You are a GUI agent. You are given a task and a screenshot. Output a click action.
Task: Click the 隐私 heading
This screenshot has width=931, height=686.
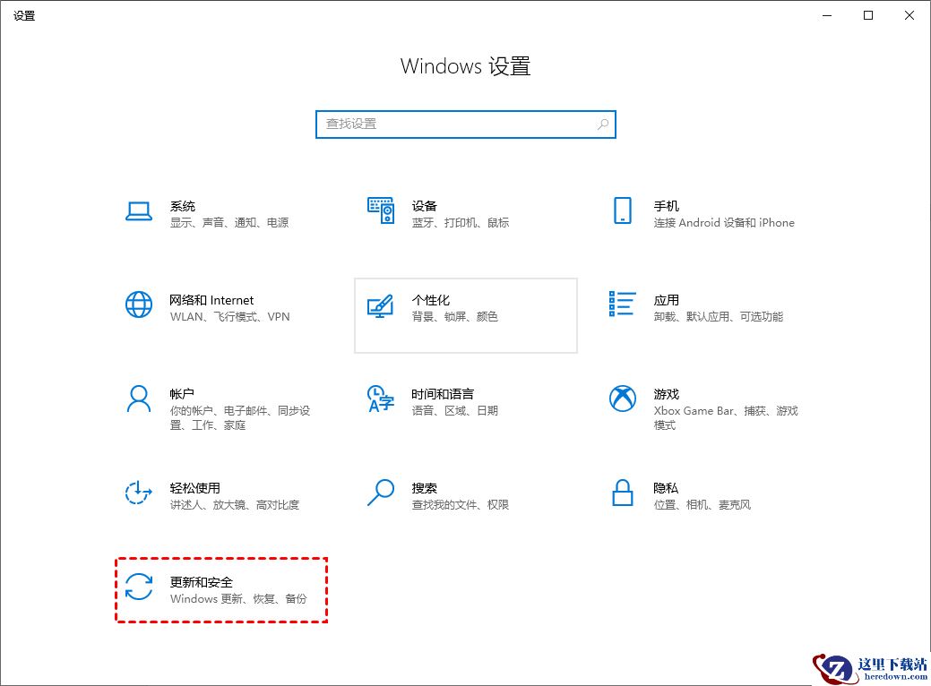(666, 488)
